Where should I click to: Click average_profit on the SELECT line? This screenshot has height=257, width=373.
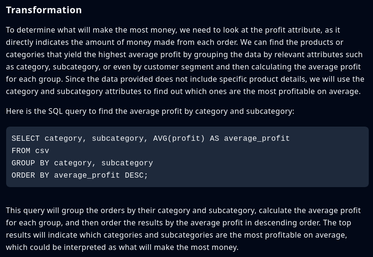257,139
